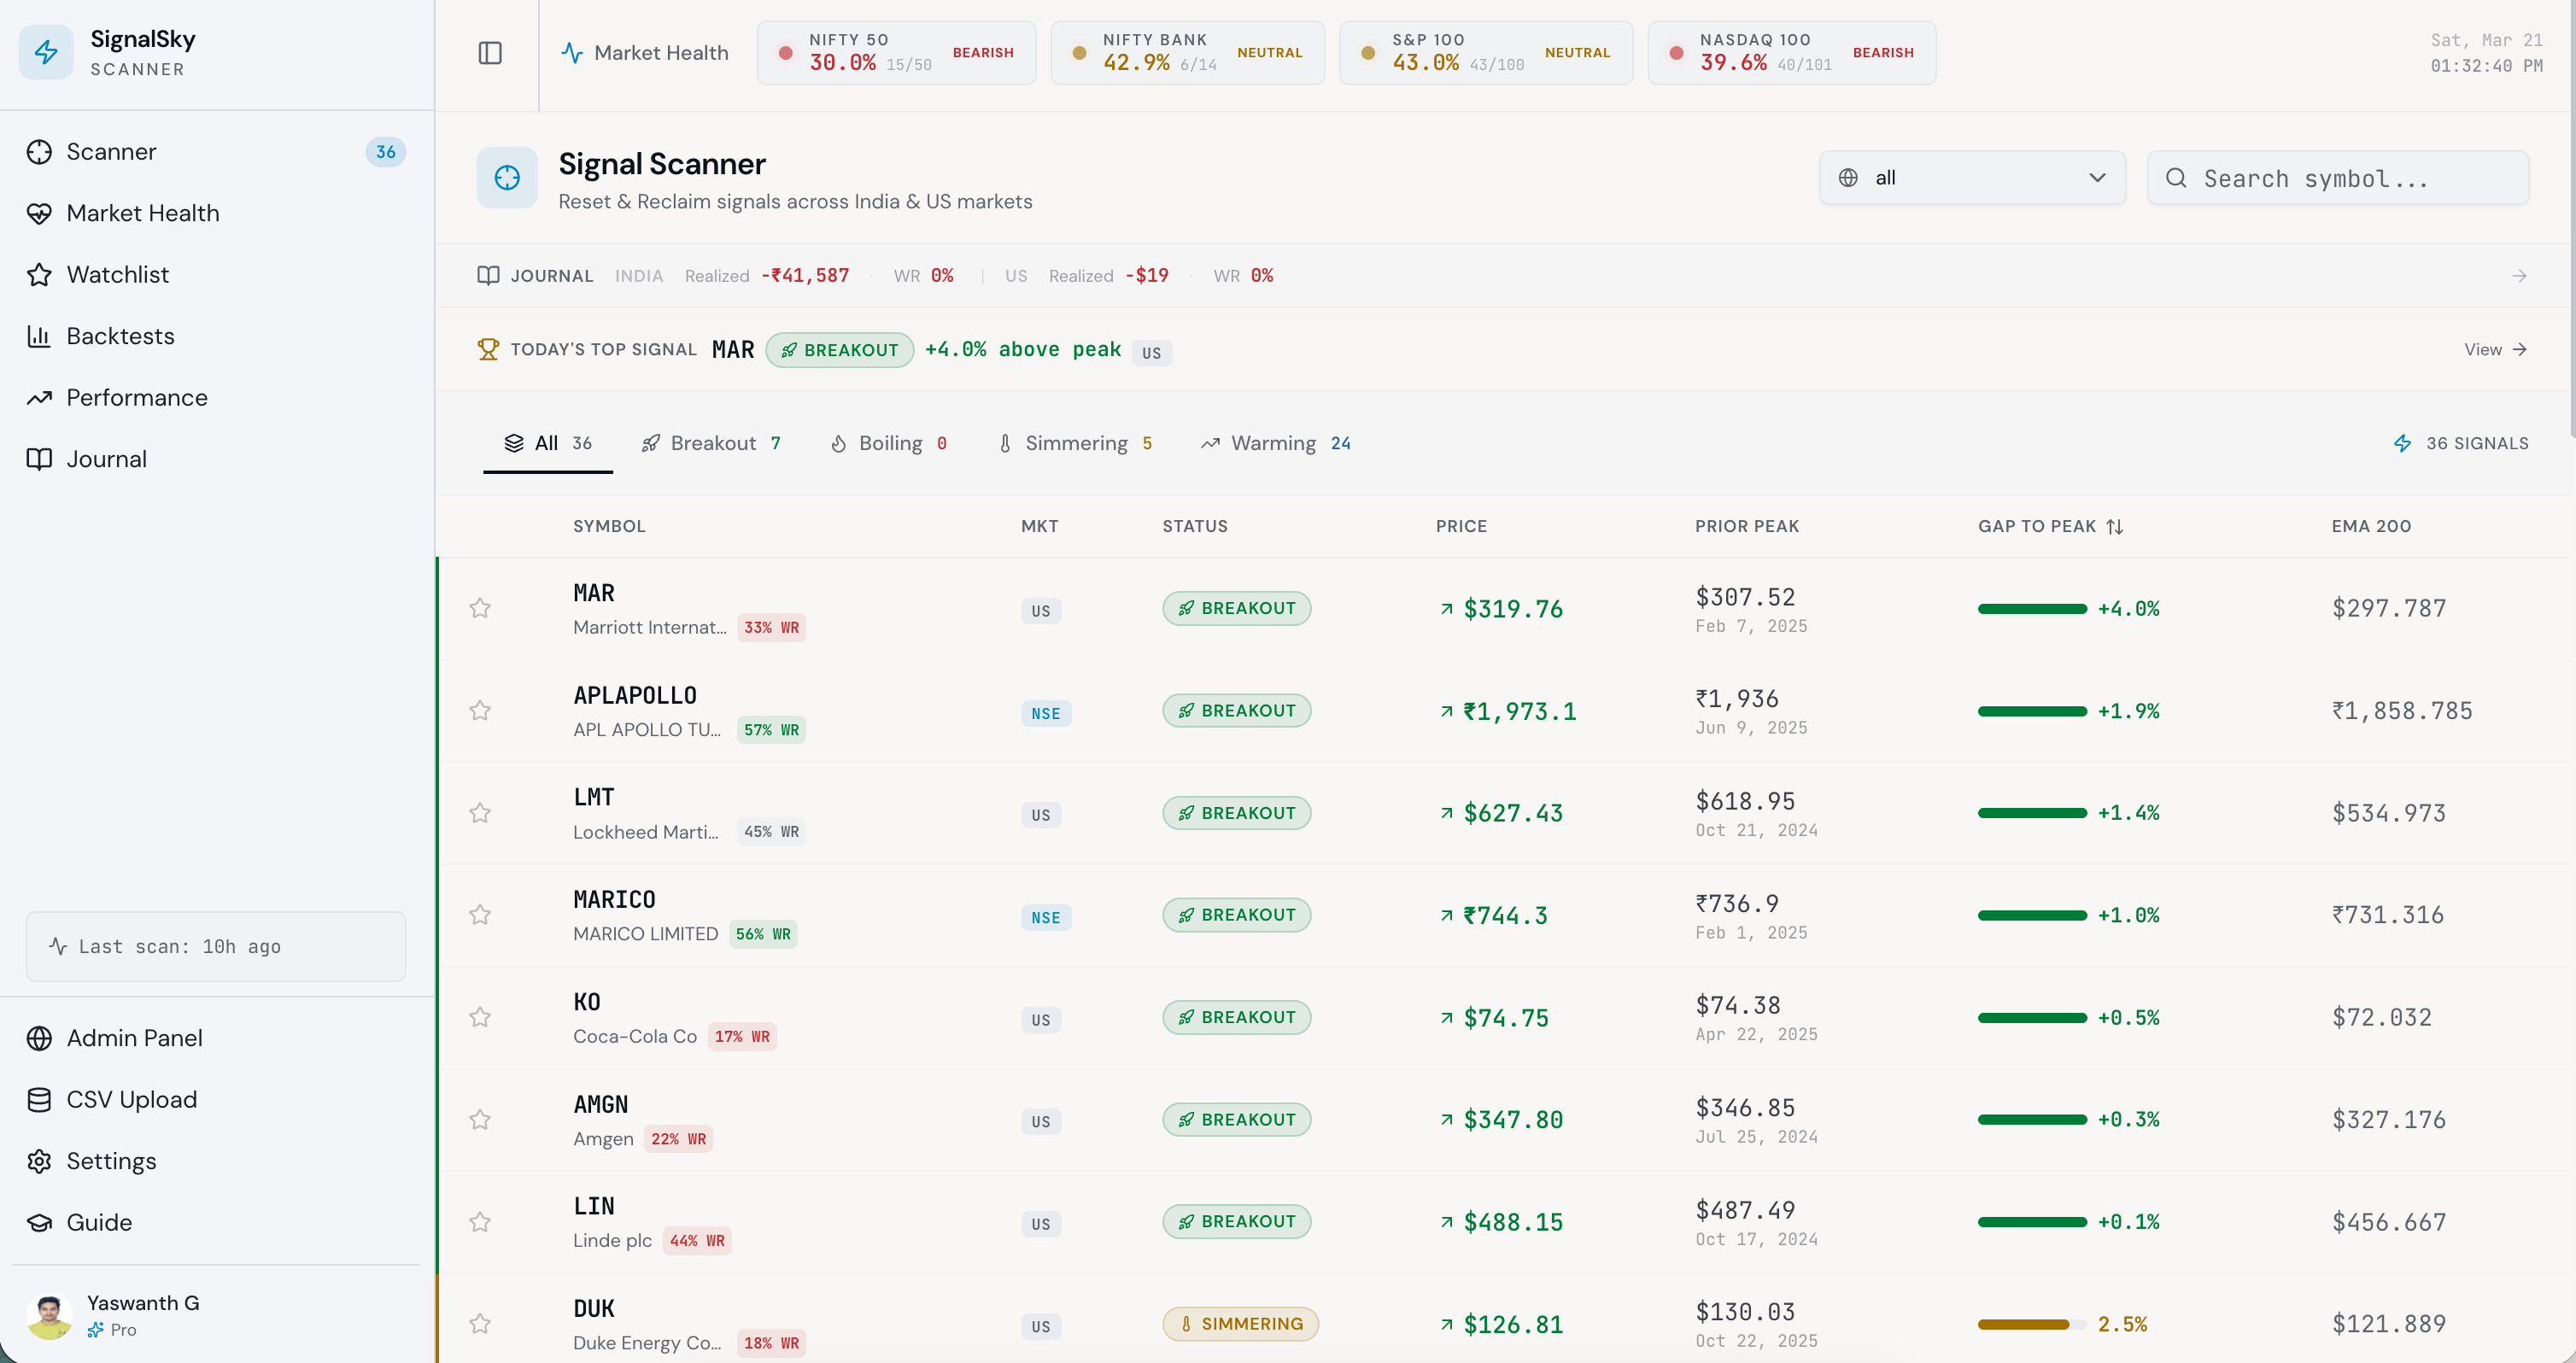Screen dimensions: 2576x1363
Task: Click the India realized loss -₹41,587
Action: tap(805, 276)
